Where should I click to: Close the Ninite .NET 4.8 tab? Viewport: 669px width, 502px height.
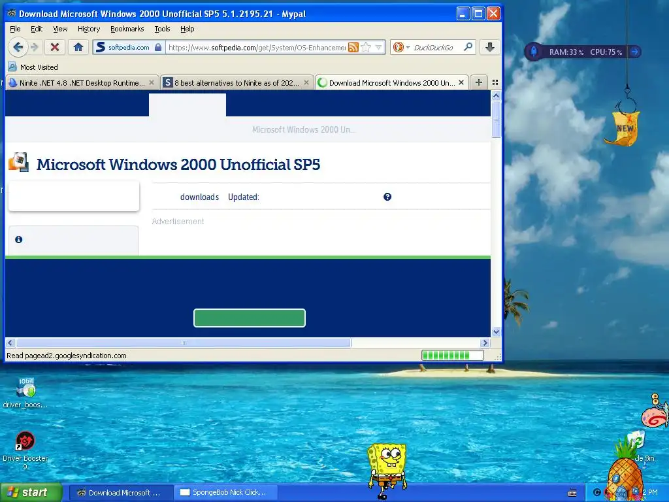coord(152,82)
